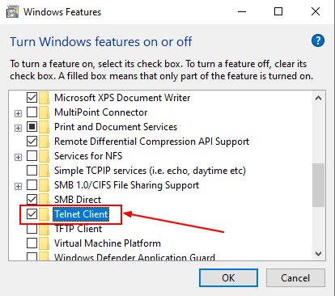
Task: Click the scrollbar up arrow
Action: point(318,98)
